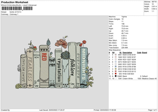Click the 'EndX:' label
158x112 pixels.
coord(111,36)
